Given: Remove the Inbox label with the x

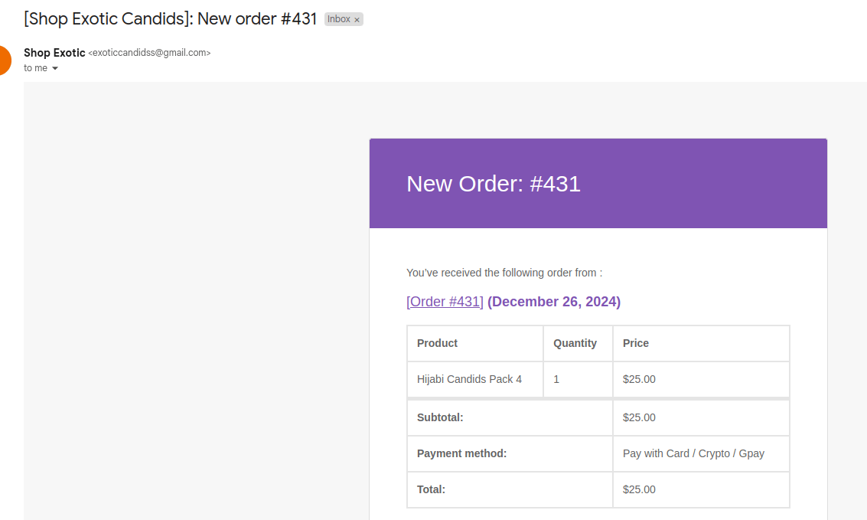Looking at the screenshot, I should click(x=357, y=20).
